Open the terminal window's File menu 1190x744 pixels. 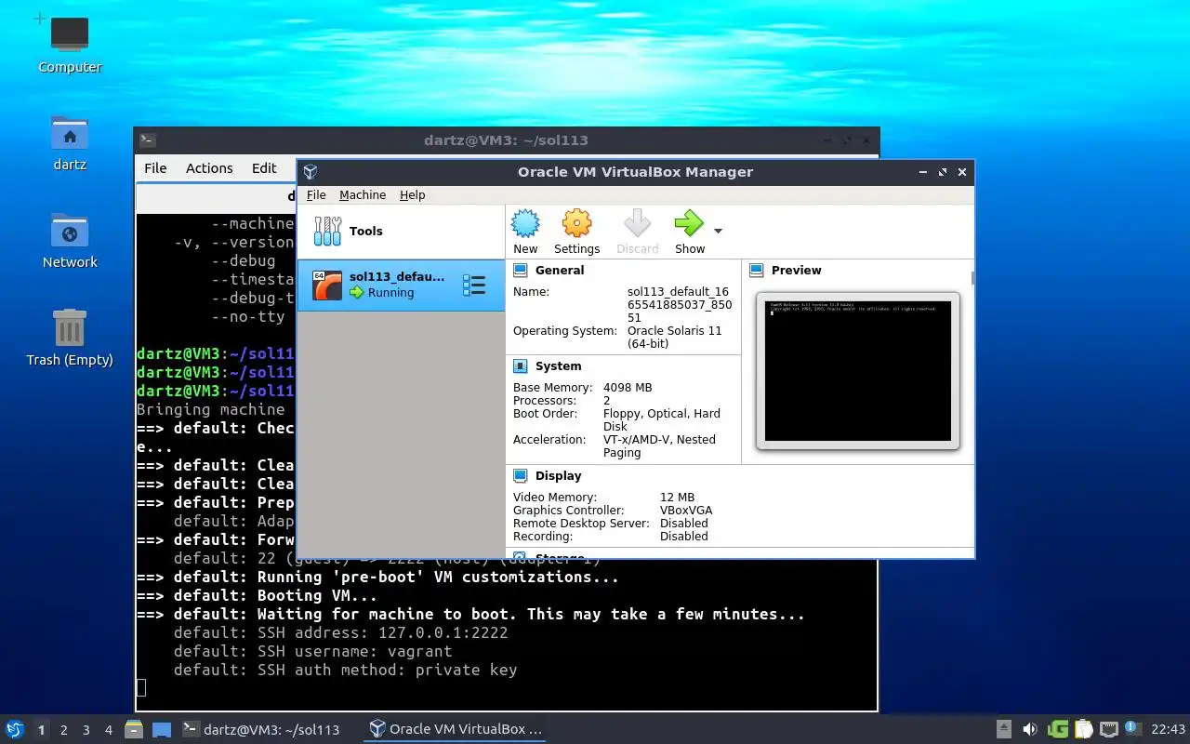click(155, 168)
